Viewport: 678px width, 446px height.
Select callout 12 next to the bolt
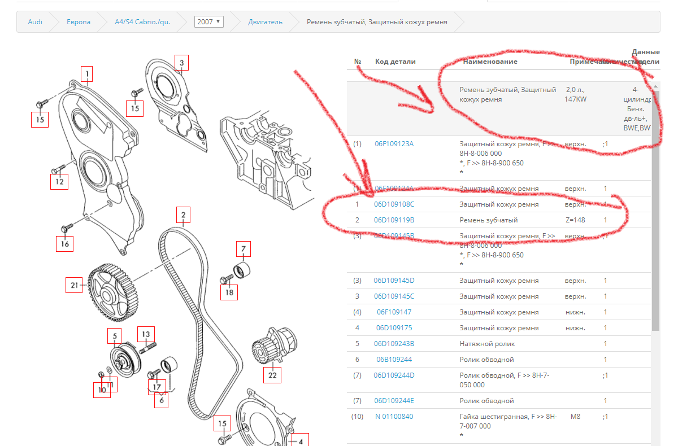(59, 182)
